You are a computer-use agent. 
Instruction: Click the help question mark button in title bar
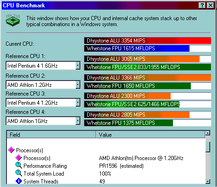202,5
